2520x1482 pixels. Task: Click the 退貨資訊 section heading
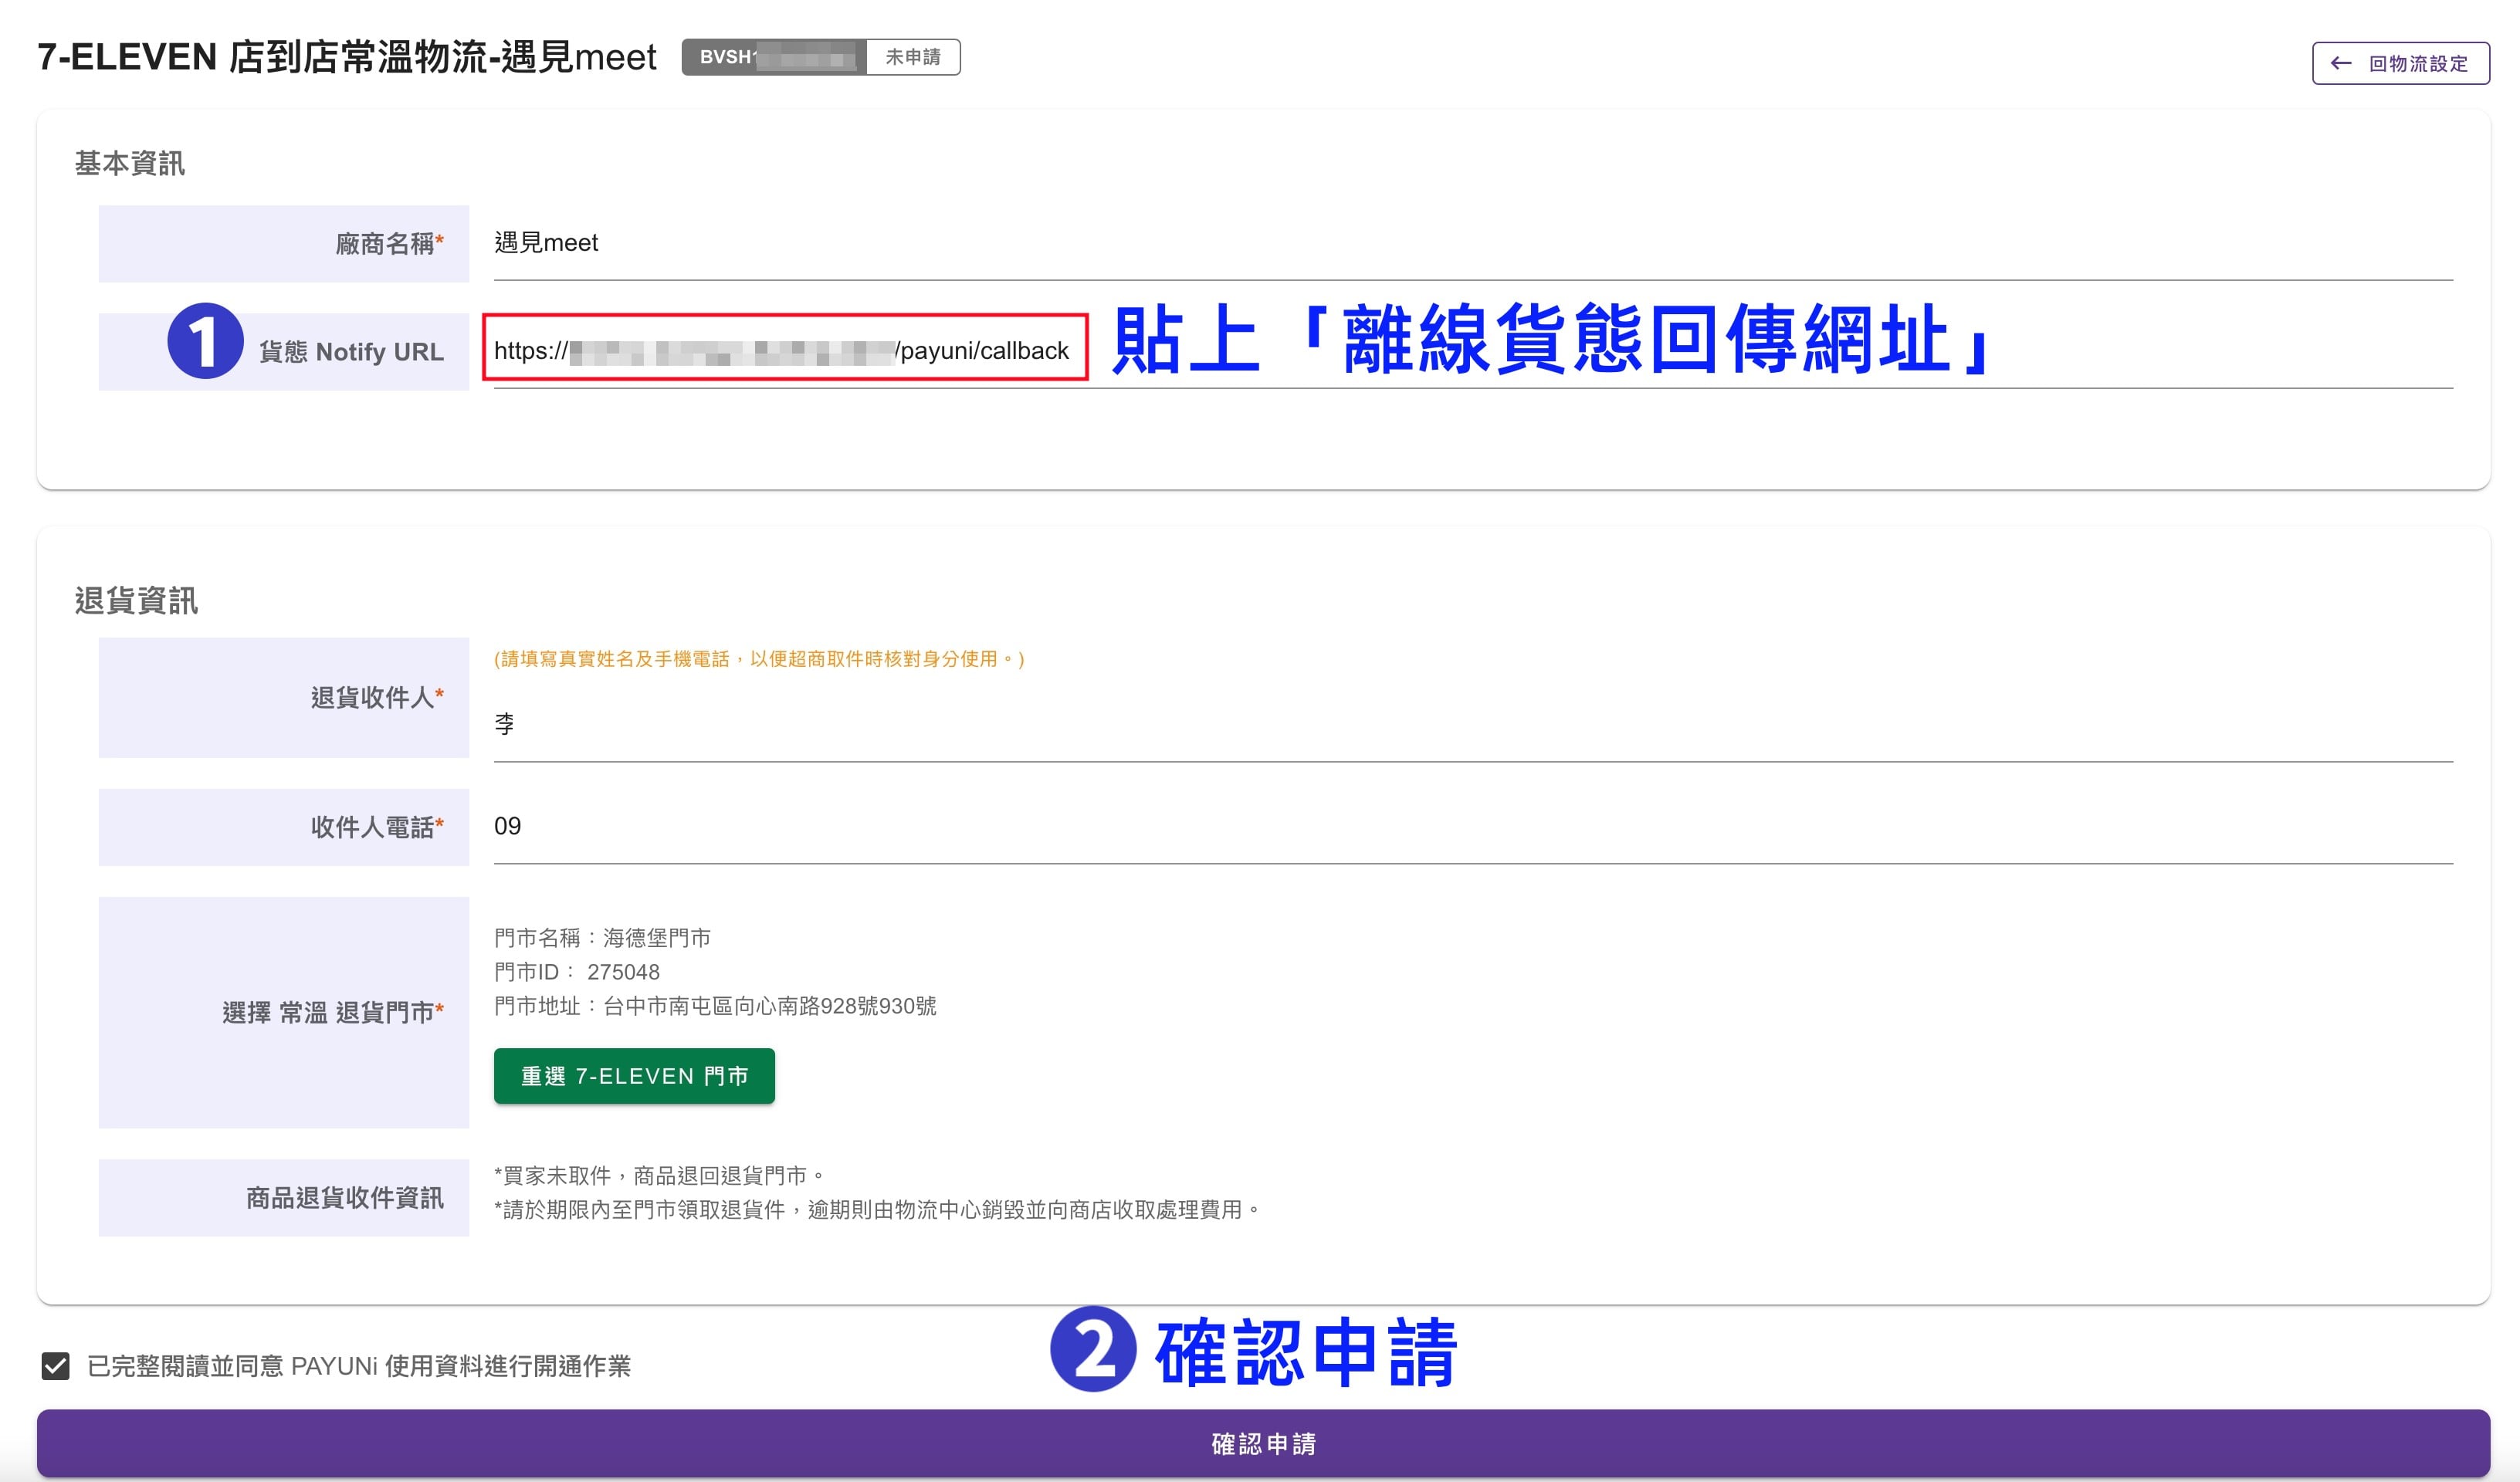[136, 601]
